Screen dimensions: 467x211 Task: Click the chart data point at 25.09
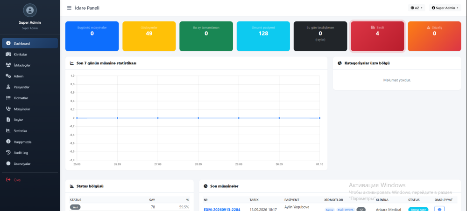pyautogui.click(x=77, y=118)
